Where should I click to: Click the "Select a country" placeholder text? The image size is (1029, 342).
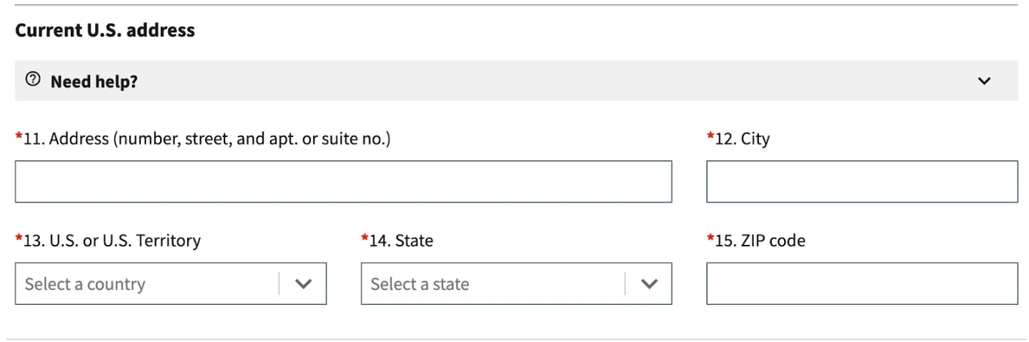tap(85, 284)
